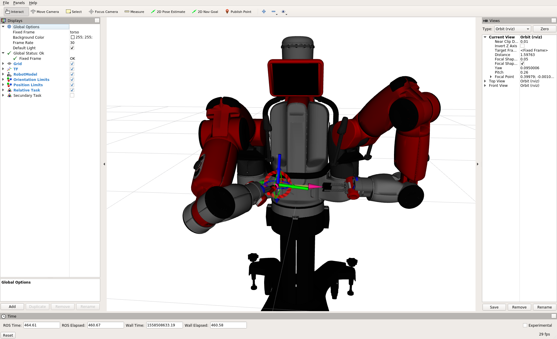Disable the TF display checkbox
Viewport: 557px width, 339px height.
[x=72, y=69]
